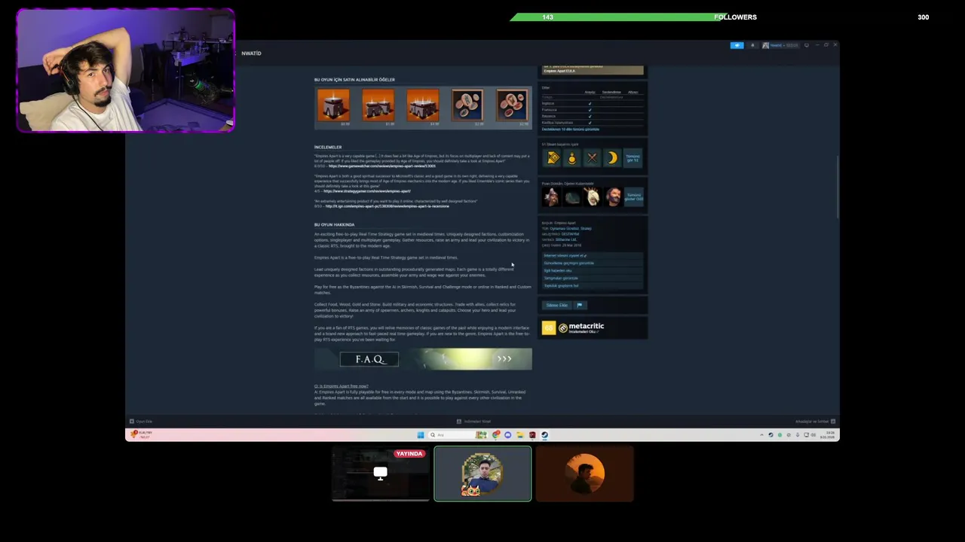Open the last rune stones purchasable item
Screen dimensions: 965x542
512,107
